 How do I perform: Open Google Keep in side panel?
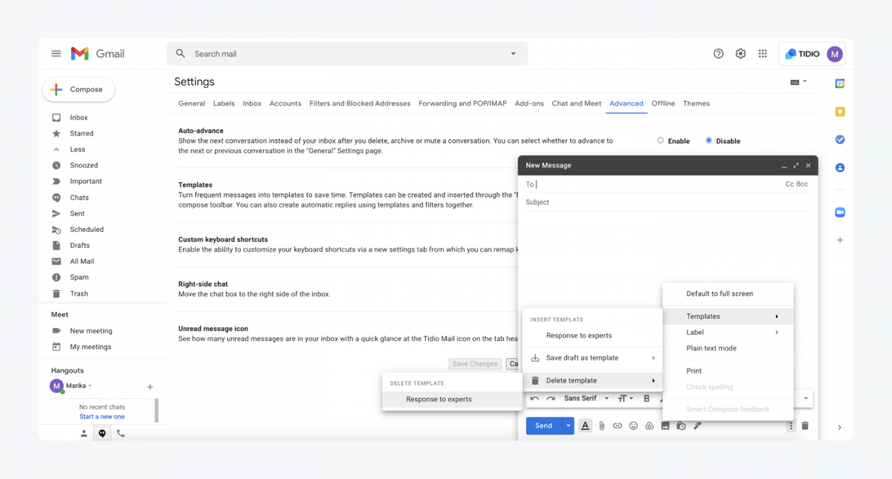[x=840, y=111]
